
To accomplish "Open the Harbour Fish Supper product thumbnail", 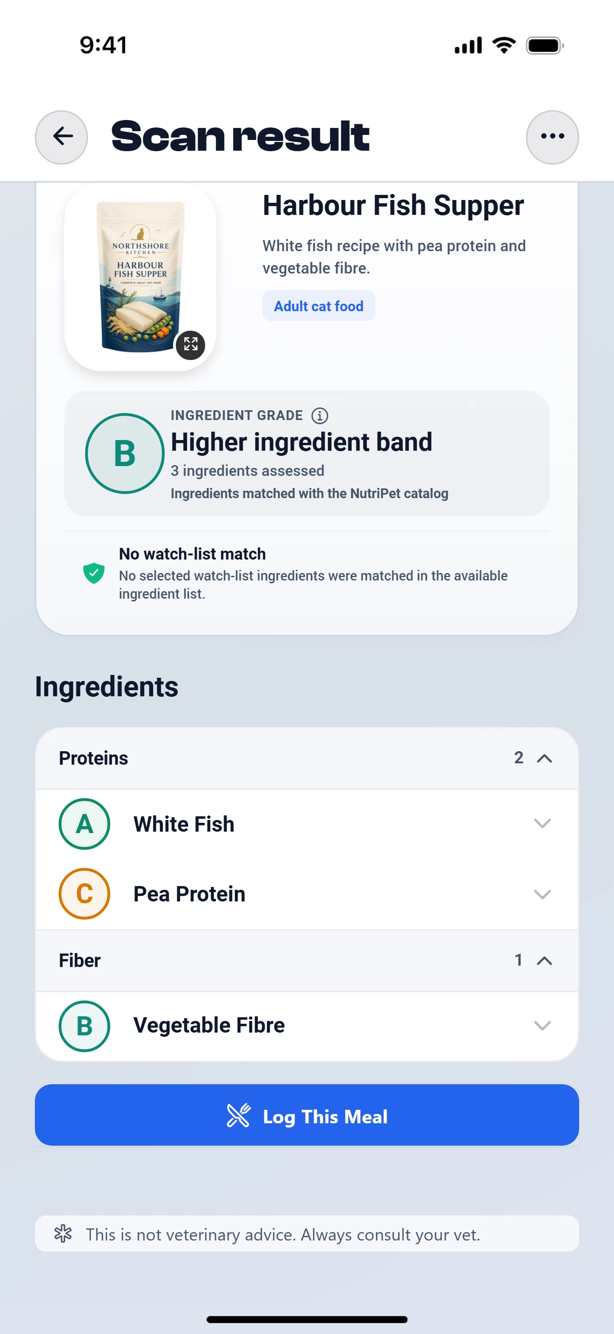I will pos(140,278).
